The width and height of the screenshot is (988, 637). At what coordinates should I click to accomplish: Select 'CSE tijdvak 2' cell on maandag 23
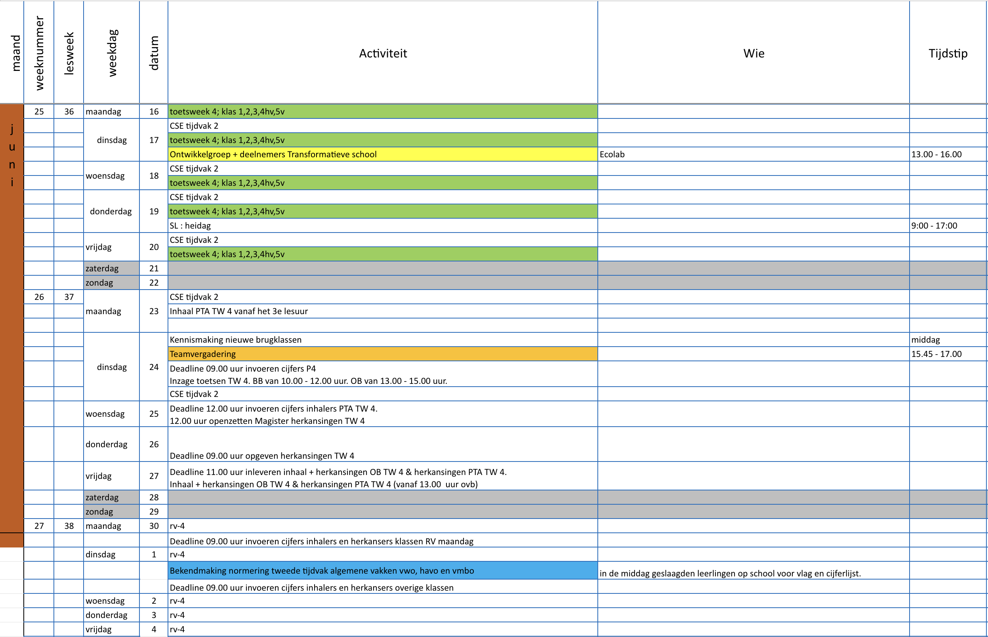[383, 297]
